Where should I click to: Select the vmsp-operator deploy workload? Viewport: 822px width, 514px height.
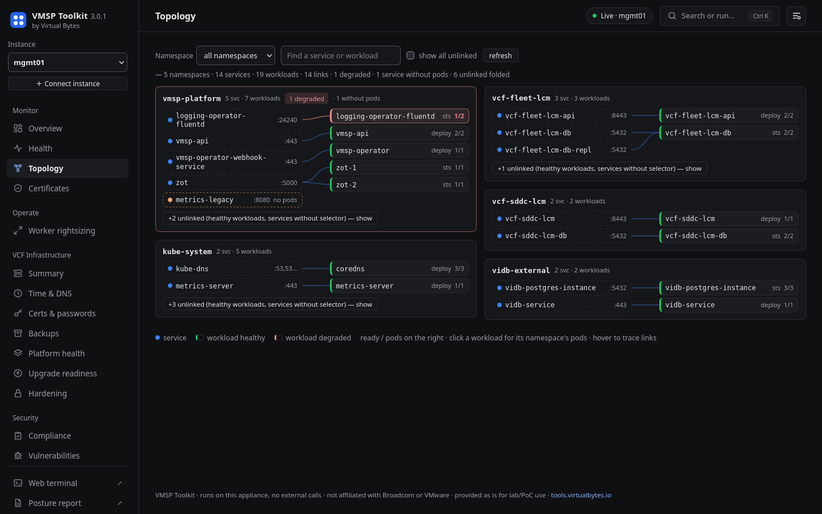(x=400, y=150)
